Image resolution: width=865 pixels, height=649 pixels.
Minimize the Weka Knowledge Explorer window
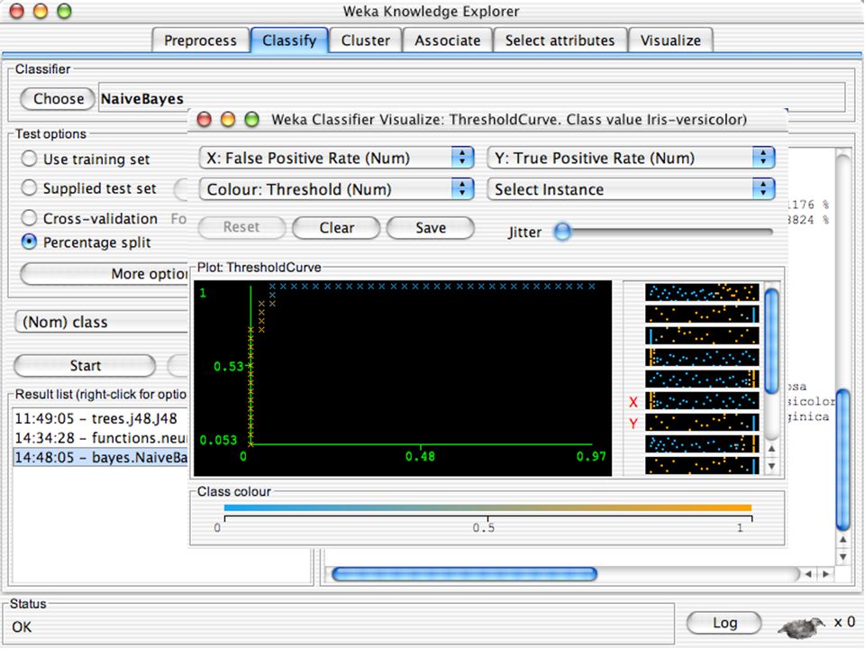pos(41,11)
